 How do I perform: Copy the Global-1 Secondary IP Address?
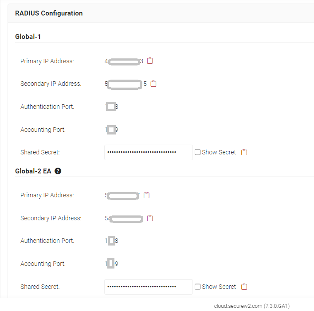[153, 84]
